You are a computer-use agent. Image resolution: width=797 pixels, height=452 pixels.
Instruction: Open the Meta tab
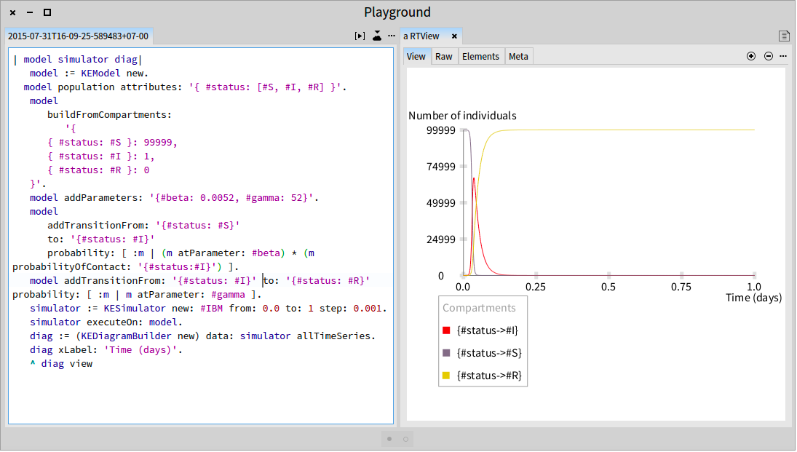(x=518, y=57)
